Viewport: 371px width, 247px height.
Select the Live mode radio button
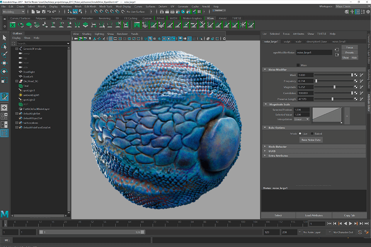(x=300, y=134)
